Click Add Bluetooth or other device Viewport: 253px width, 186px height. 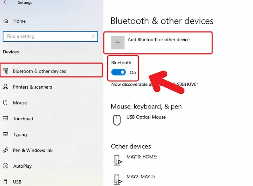(158, 39)
